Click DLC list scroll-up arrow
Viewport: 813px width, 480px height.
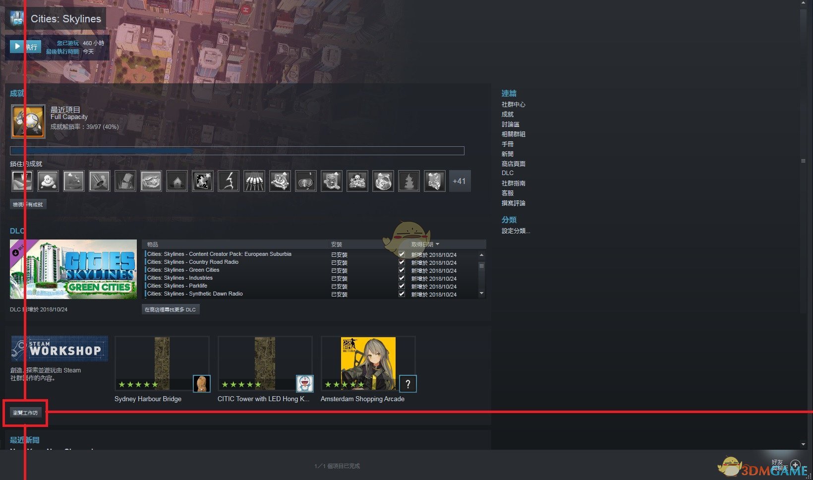tap(481, 254)
